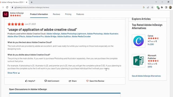Viewport: 173px width, 97px height.
Task: Open the Microsoft Publisher logo thumbnail
Action: click(x=138, y=61)
